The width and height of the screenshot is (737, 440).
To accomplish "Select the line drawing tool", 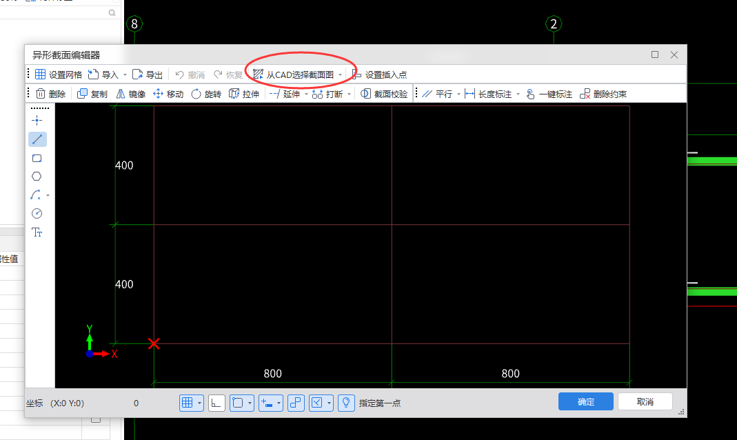I will point(37,139).
